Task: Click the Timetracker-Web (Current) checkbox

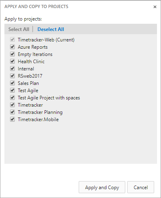Action: (x=12, y=39)
